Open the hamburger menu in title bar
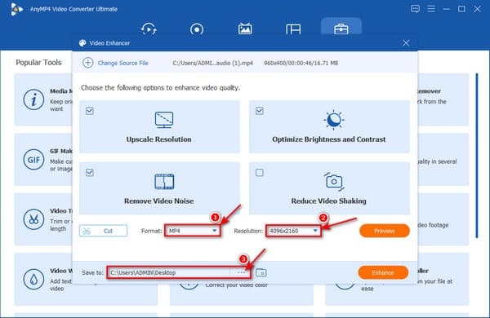490x318 pixels. (431, 9)
